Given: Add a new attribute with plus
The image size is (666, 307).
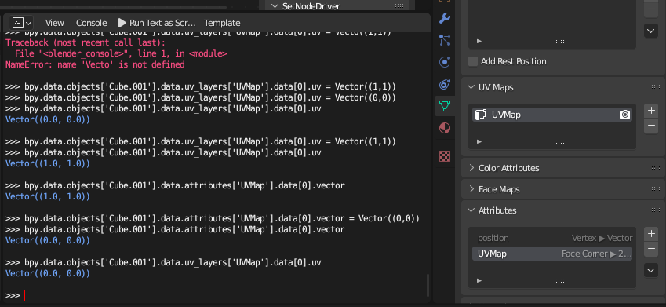Looking at the screenshot, I should [651, 234].
